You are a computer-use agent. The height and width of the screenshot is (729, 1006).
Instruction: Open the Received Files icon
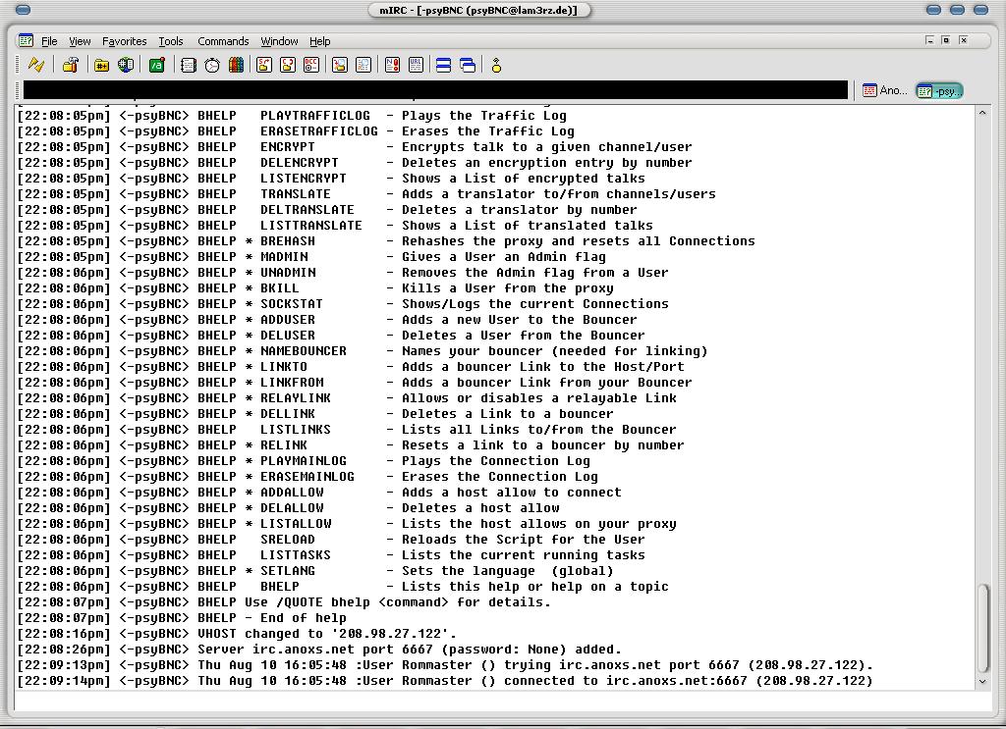[x=340, y=65]
